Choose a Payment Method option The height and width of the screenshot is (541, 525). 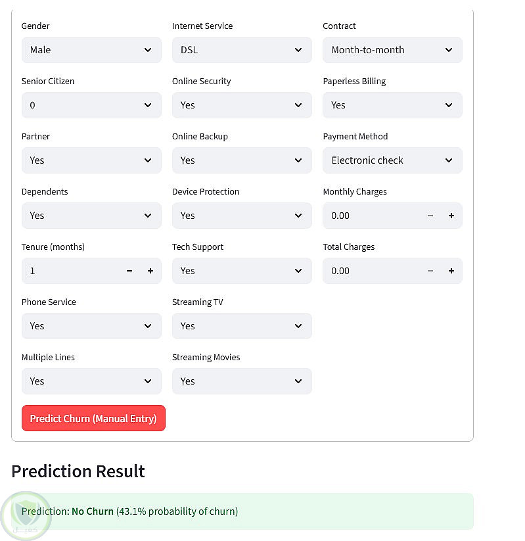pos(392,160)
